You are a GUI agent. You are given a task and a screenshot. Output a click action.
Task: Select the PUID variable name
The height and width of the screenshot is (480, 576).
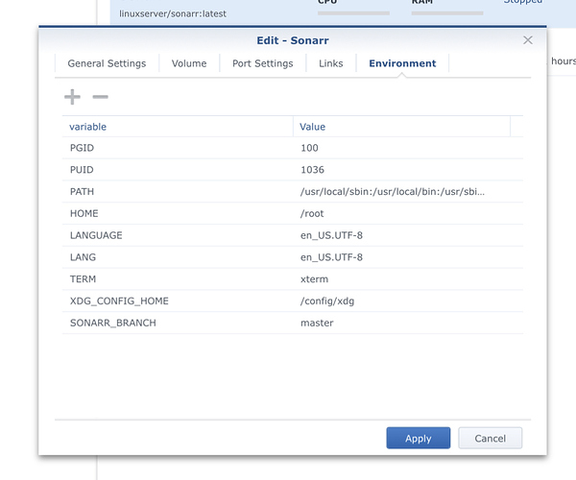tap(82, 170)
